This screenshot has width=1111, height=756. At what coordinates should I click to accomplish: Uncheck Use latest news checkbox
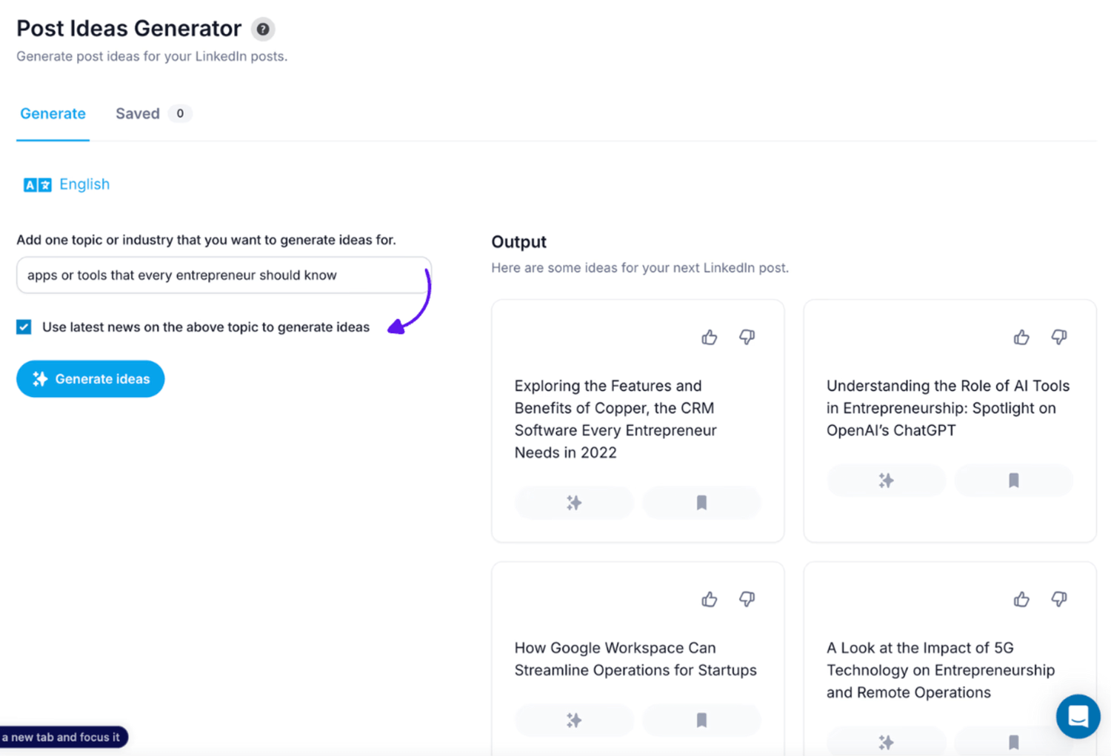click(24, 327)
